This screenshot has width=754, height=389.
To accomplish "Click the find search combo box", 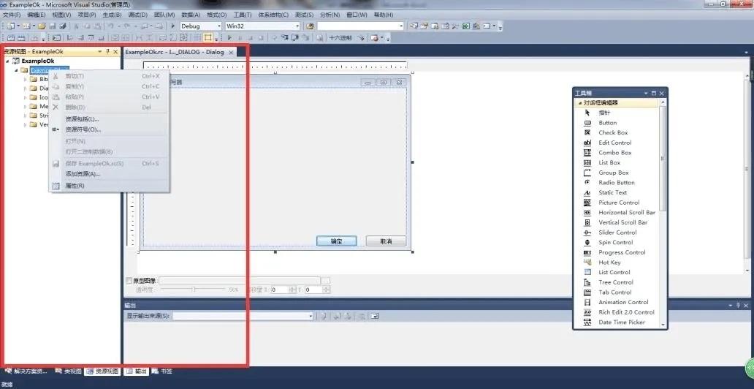I will pos(361,26).
